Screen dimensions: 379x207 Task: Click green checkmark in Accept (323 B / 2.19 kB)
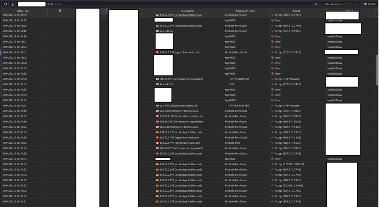pos(272,31)
